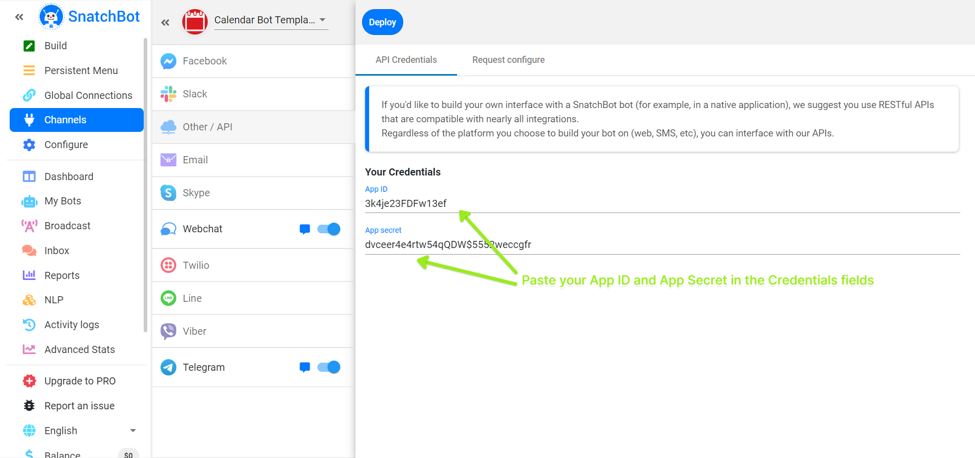975x458 pixels.
Task: Click the Persistent Menu hamburger icon
Action: [x=29, y=71]
